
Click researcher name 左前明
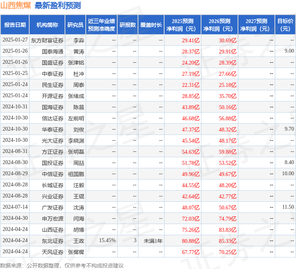(x=76, y=118)
